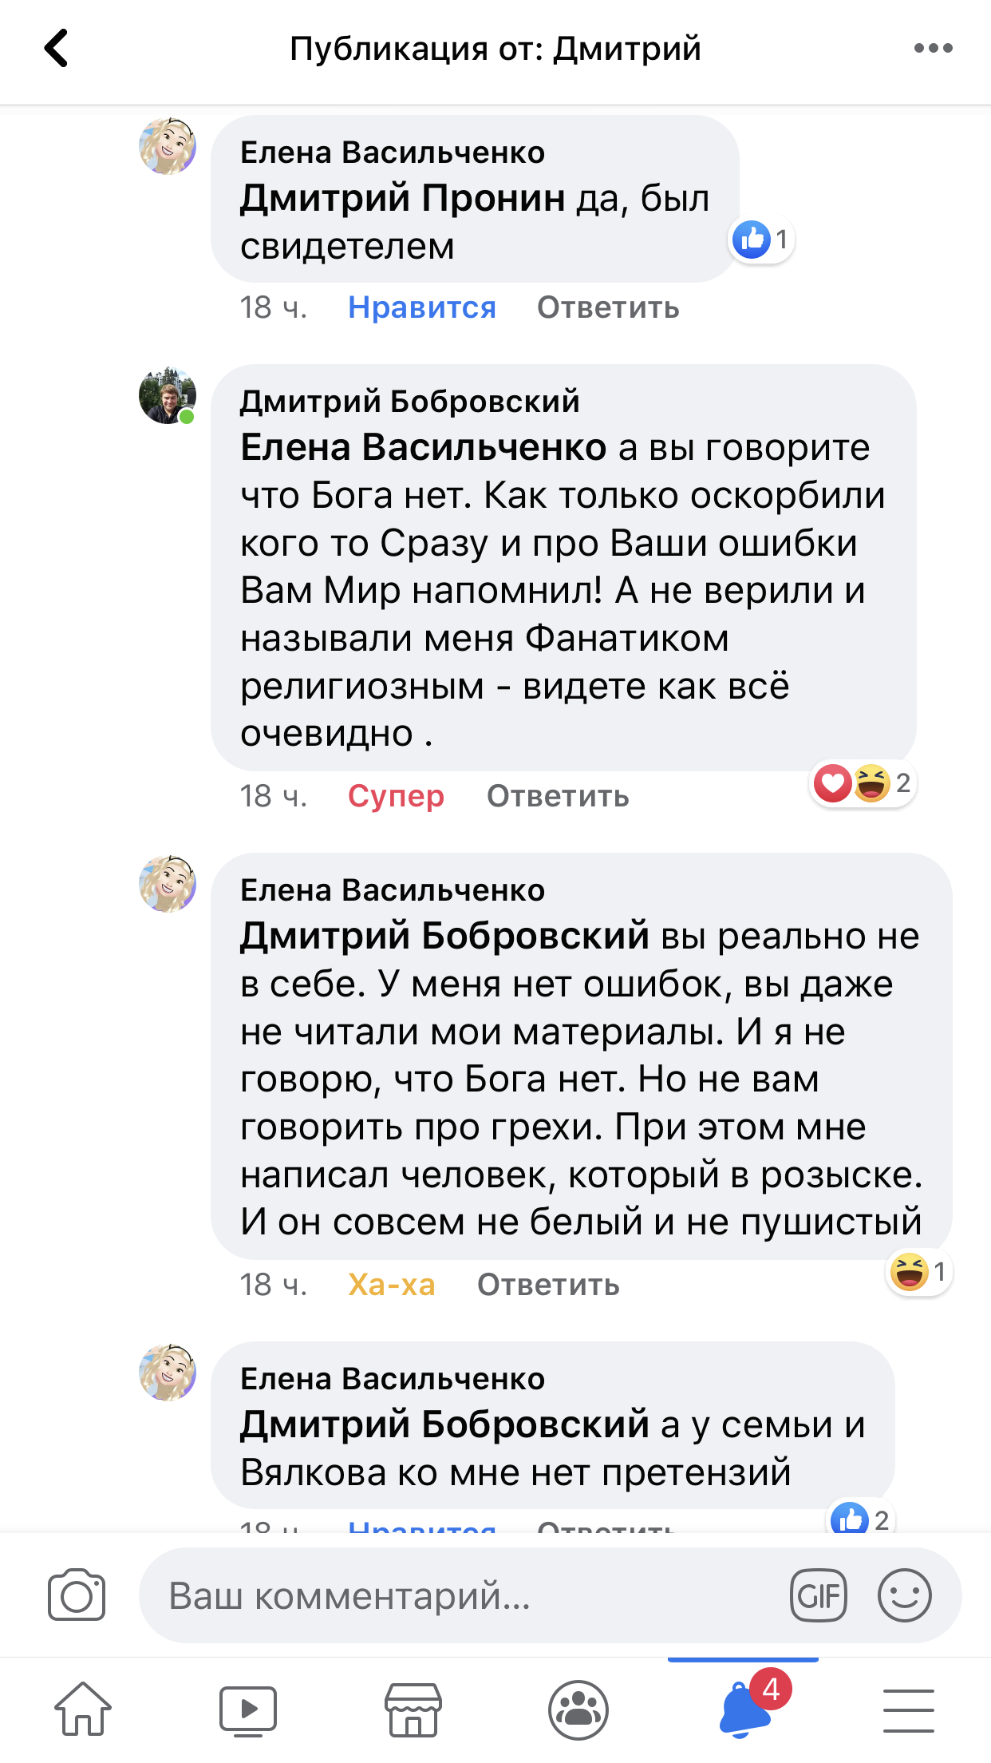
Task: Open the three-dots post options menu
Action: 933,48
